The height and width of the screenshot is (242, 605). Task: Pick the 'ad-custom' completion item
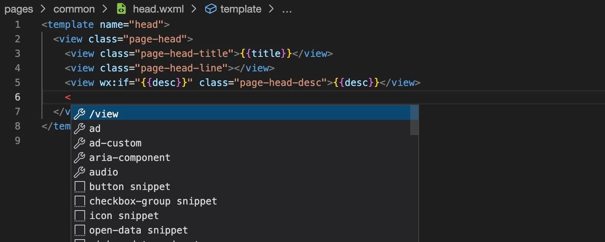pos(241,143)
